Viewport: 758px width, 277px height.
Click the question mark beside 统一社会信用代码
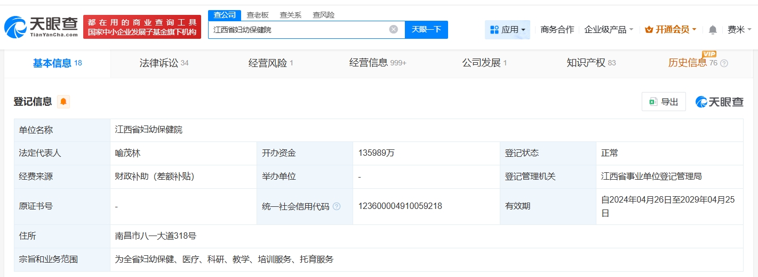point(337,206)
